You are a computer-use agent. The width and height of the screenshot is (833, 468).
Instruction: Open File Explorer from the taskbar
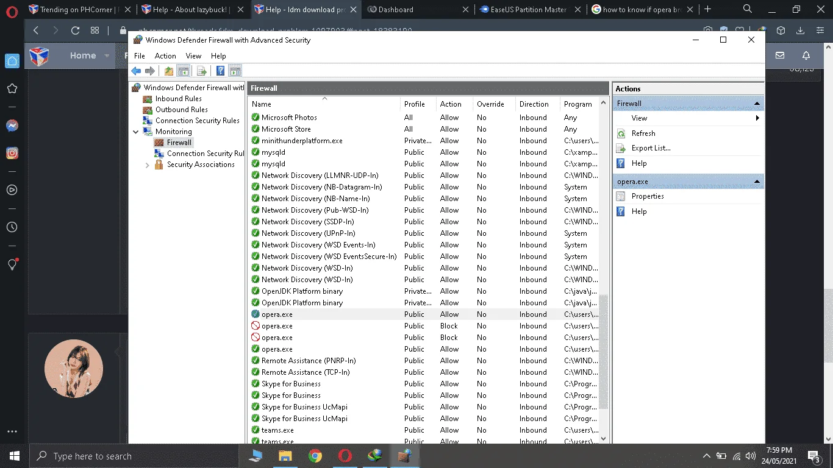(285, 456)
